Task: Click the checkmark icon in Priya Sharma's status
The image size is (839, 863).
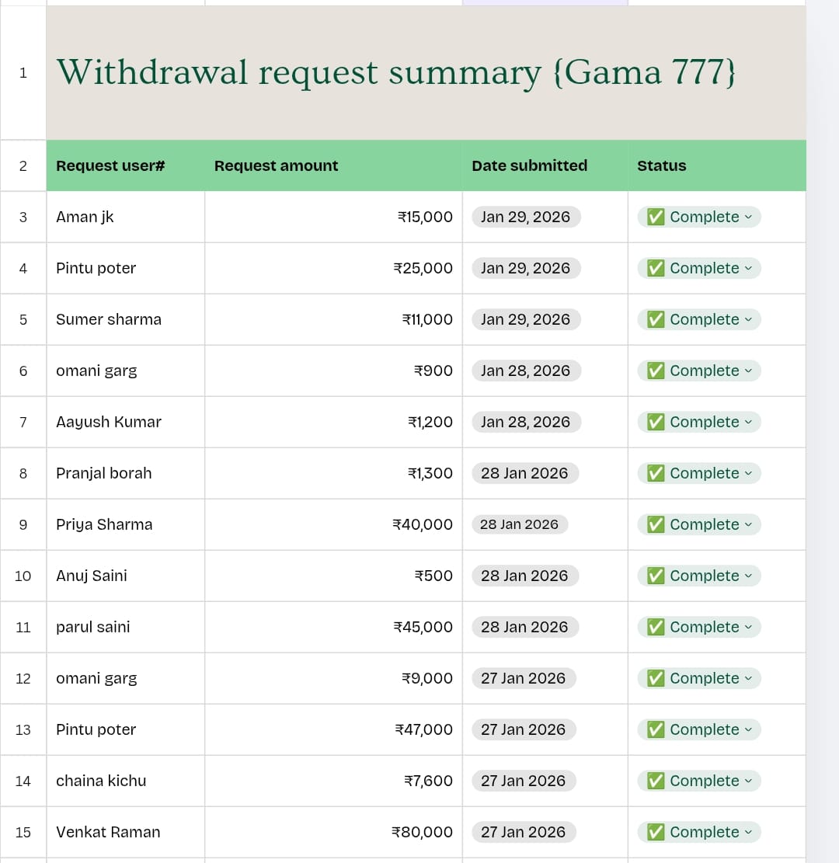Action: click(656, 525)
